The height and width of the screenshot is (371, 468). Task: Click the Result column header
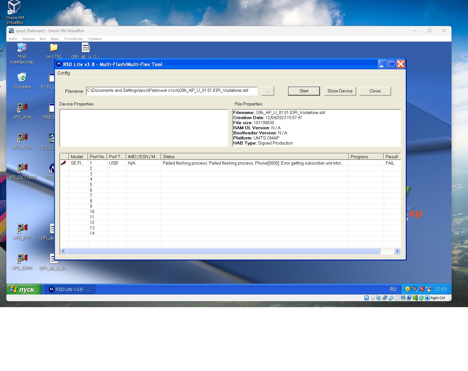[392, 157]
